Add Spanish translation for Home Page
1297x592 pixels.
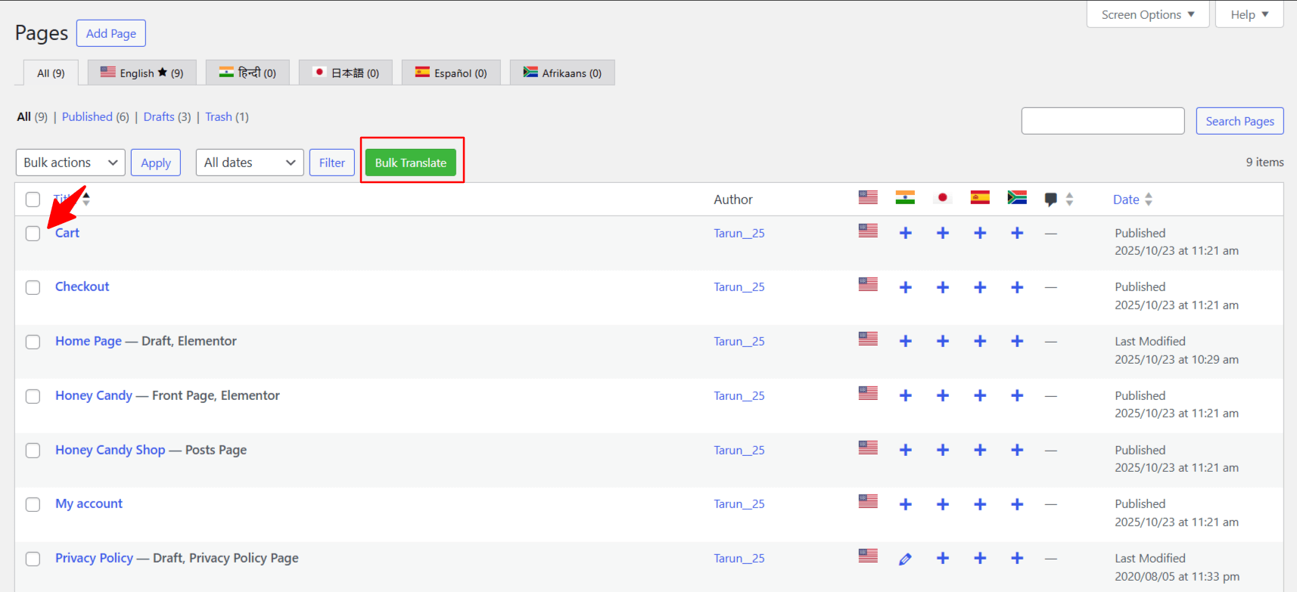(x=980, y=341)
